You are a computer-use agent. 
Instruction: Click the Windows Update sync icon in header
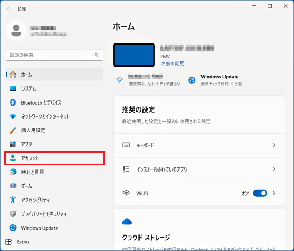click(191, 80)
